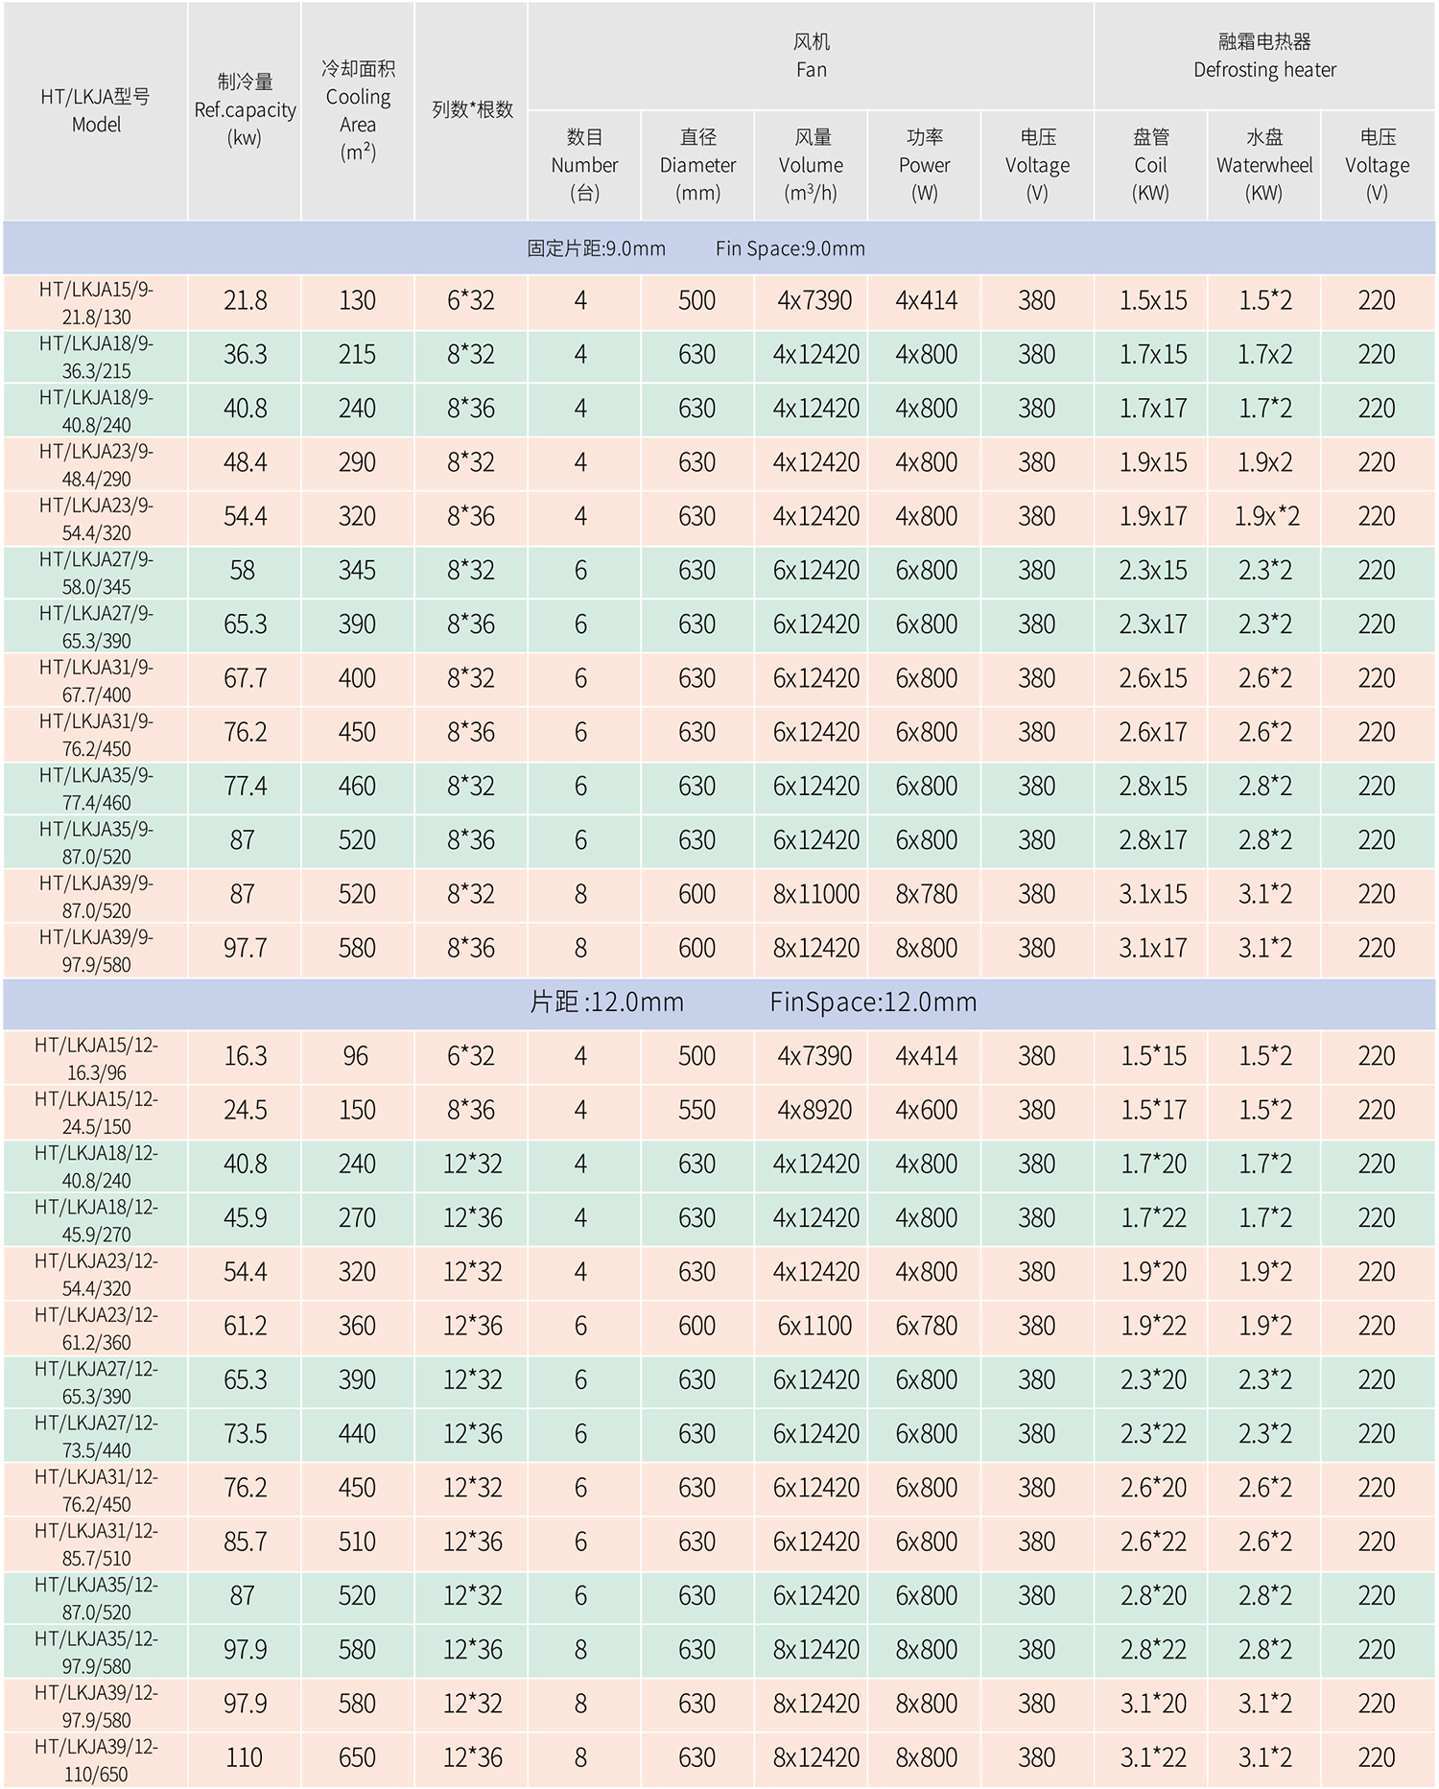Click the cooling area value "650"
The width and height of the screenshot is (1439, 1789).
[357, 1757]
